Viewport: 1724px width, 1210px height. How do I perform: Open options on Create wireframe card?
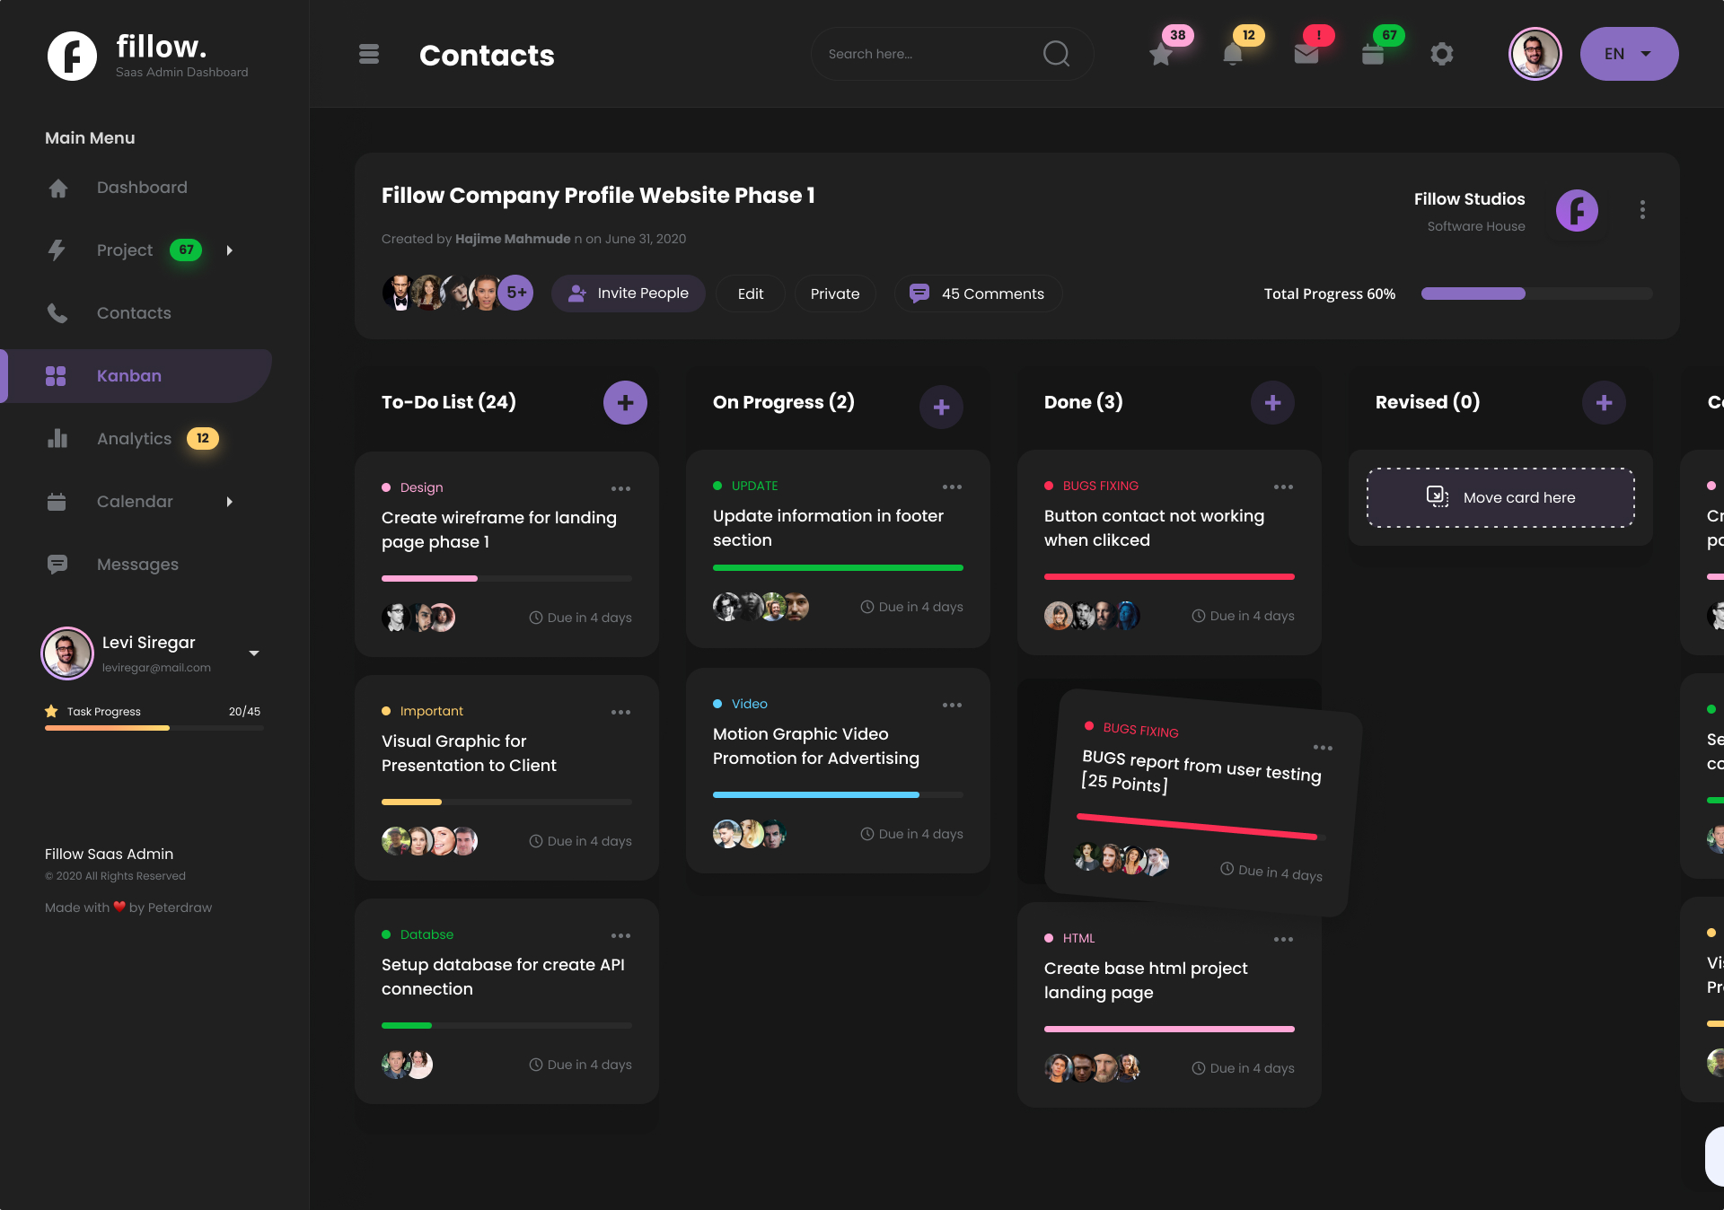620,488
